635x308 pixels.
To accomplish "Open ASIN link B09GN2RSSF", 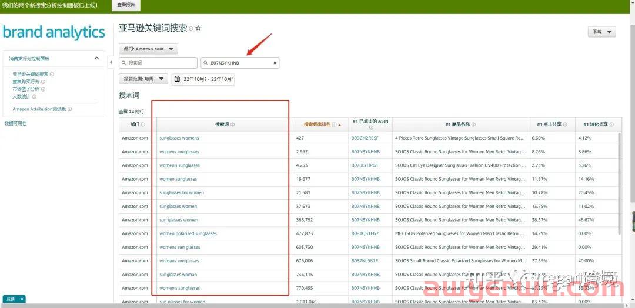I will pos(365,138).
